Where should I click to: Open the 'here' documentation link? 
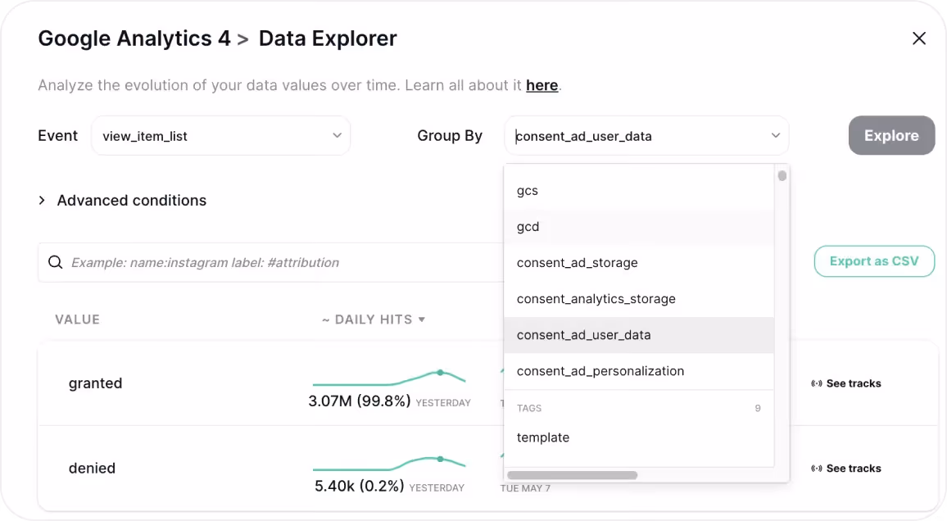(x=541, y=85)
